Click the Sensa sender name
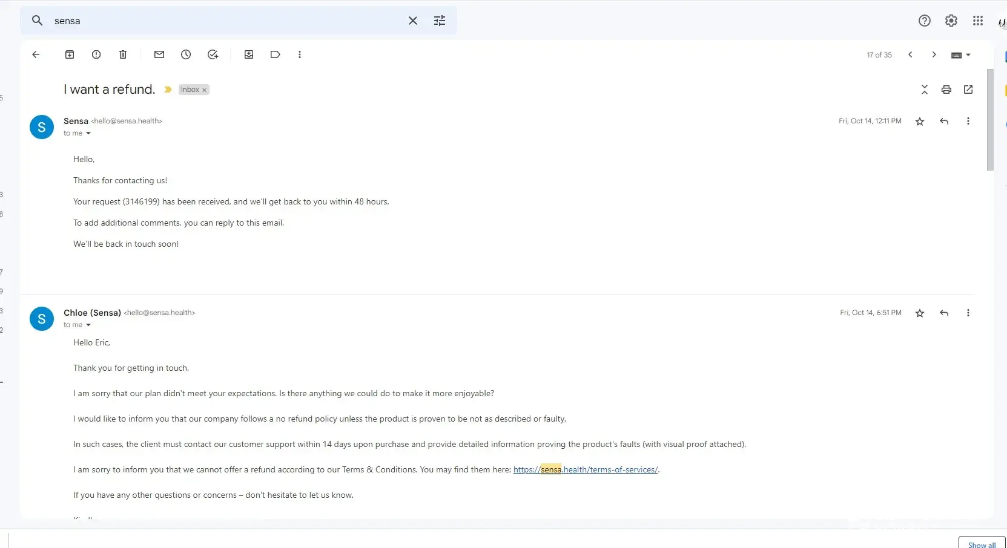Screen dimensions: 1007x548 click(x=76, y=121)
